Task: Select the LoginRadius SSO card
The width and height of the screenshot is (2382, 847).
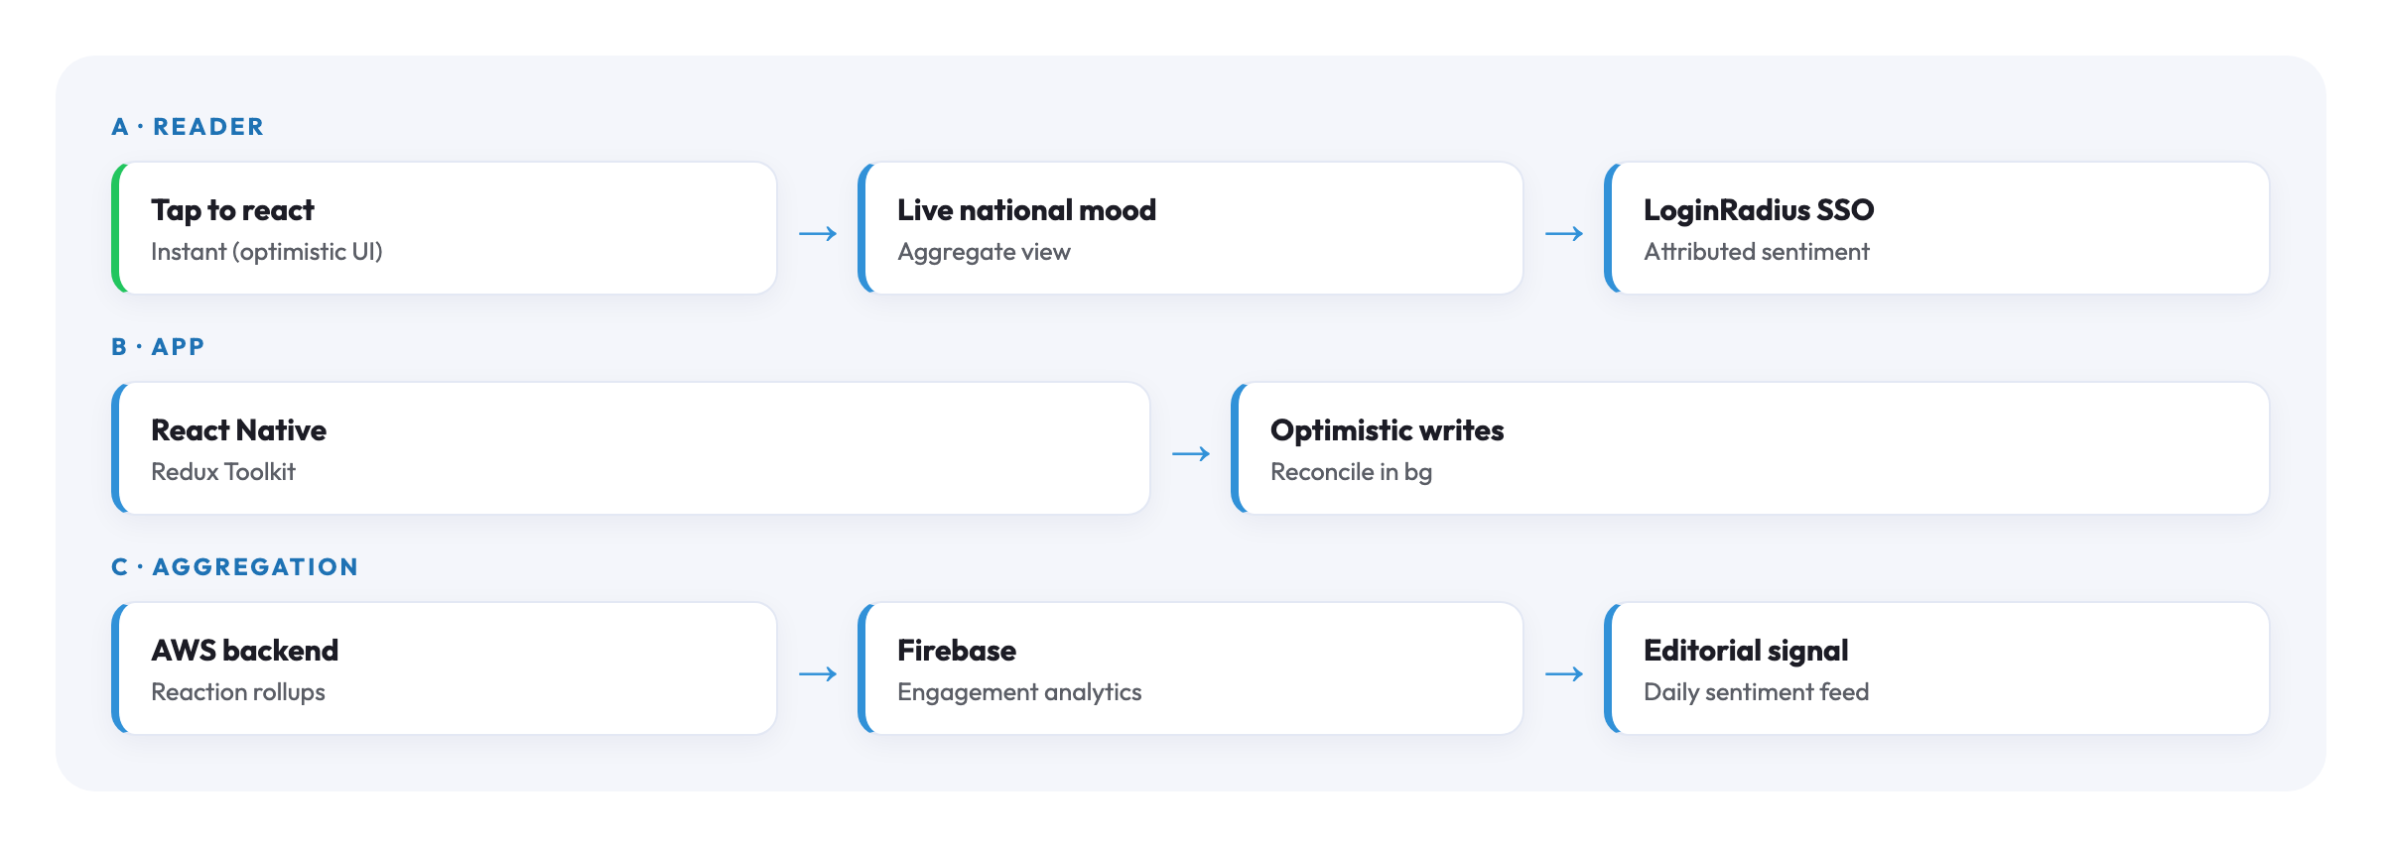Action: coord(1937,228)
